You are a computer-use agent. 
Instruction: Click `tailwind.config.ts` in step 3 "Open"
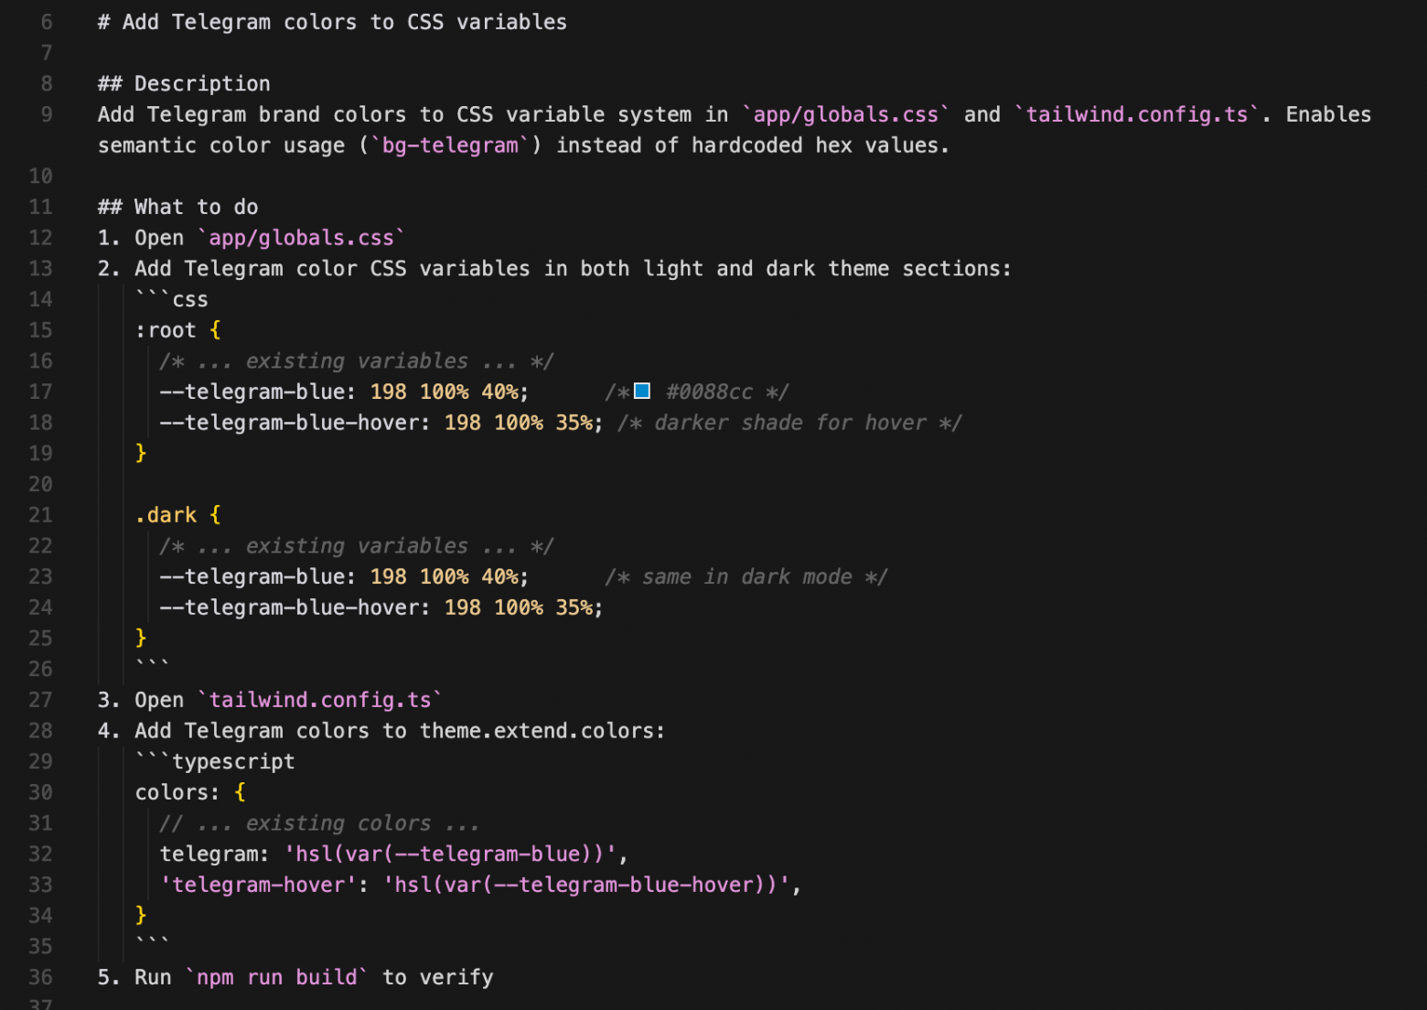pyautogui.click(x=320, y=700)
